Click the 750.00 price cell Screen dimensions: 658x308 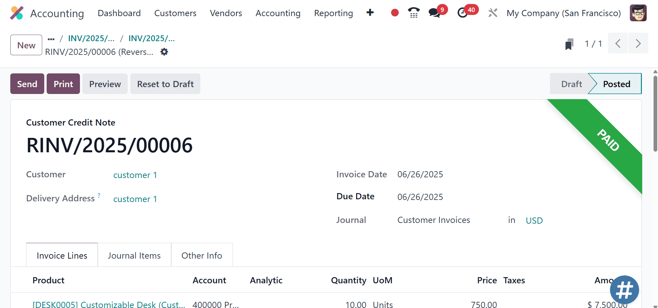coord(484,305)
